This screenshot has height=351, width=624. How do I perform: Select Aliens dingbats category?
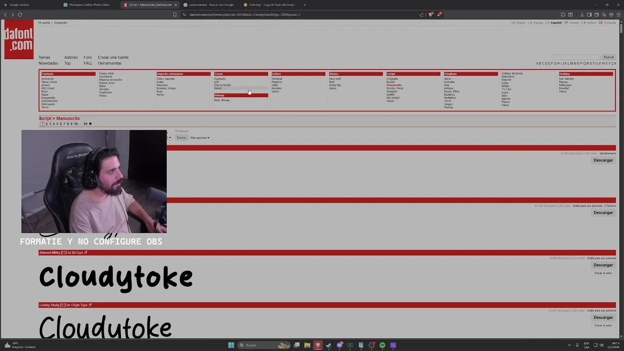[x=448, y=79]
